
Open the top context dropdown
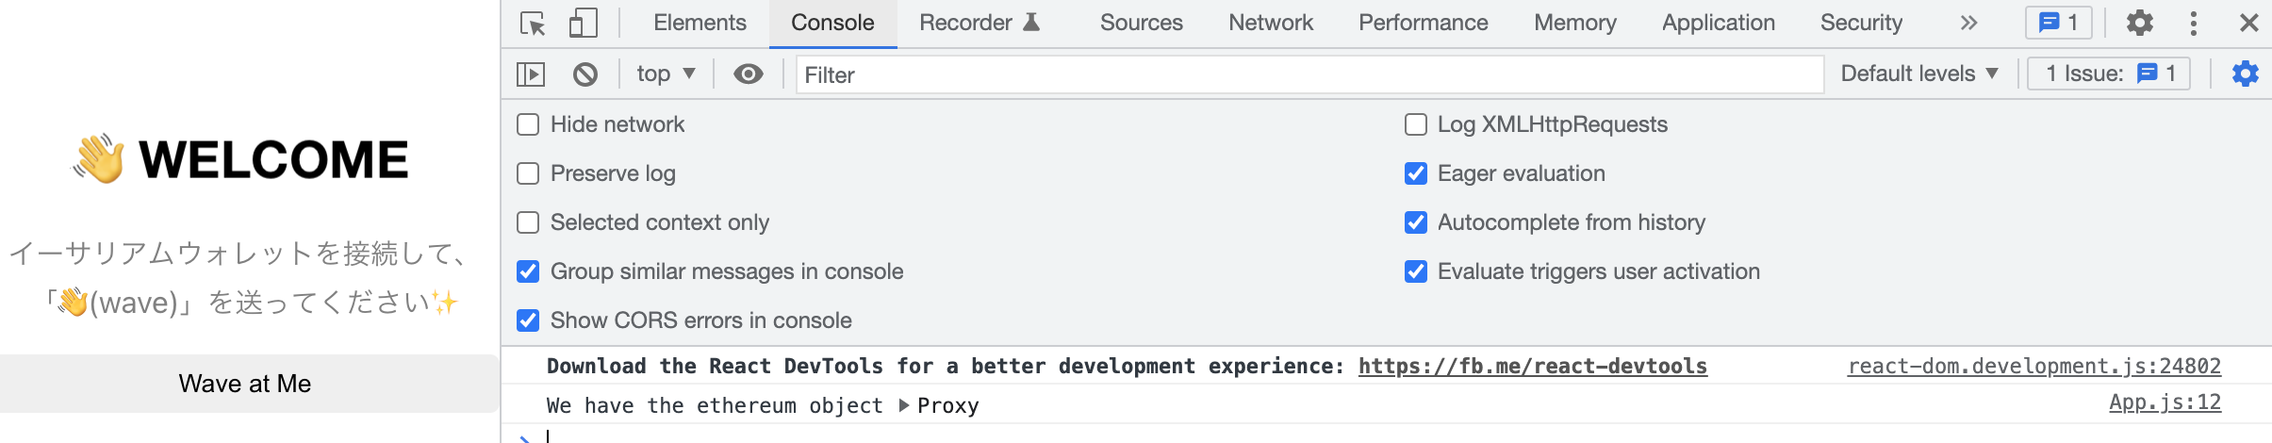(x=666, y=74)
